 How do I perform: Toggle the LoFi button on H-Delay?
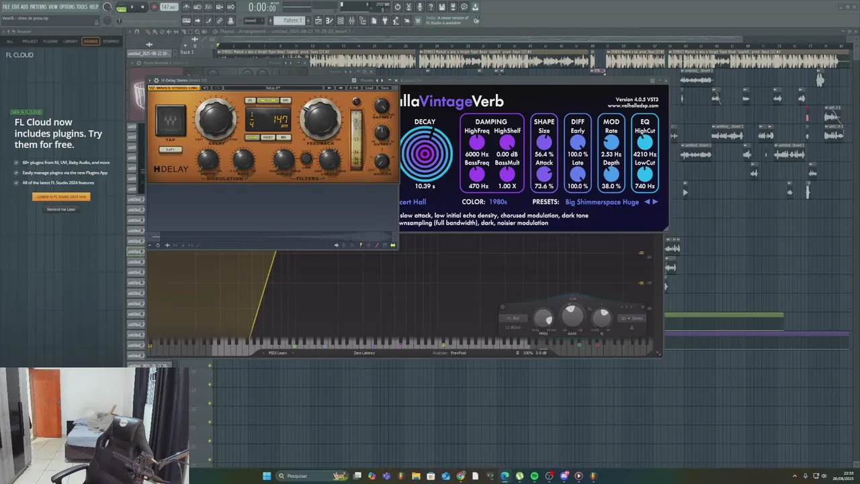[171, 149]
